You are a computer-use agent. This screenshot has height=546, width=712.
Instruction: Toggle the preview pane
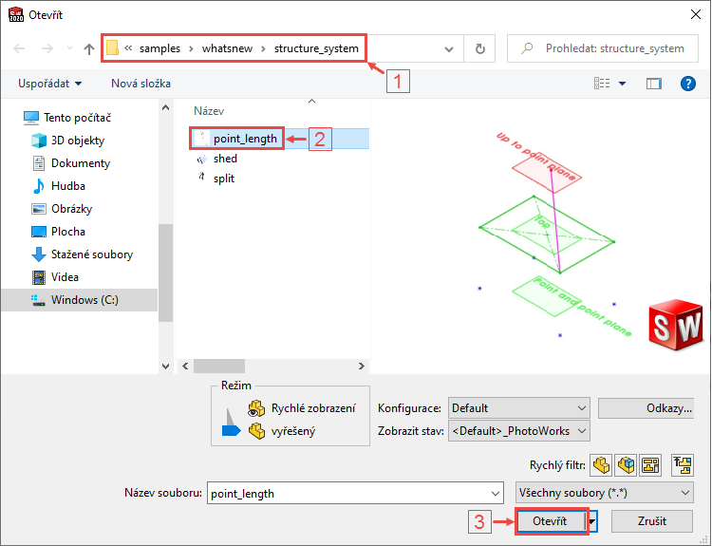pos(653,84)
